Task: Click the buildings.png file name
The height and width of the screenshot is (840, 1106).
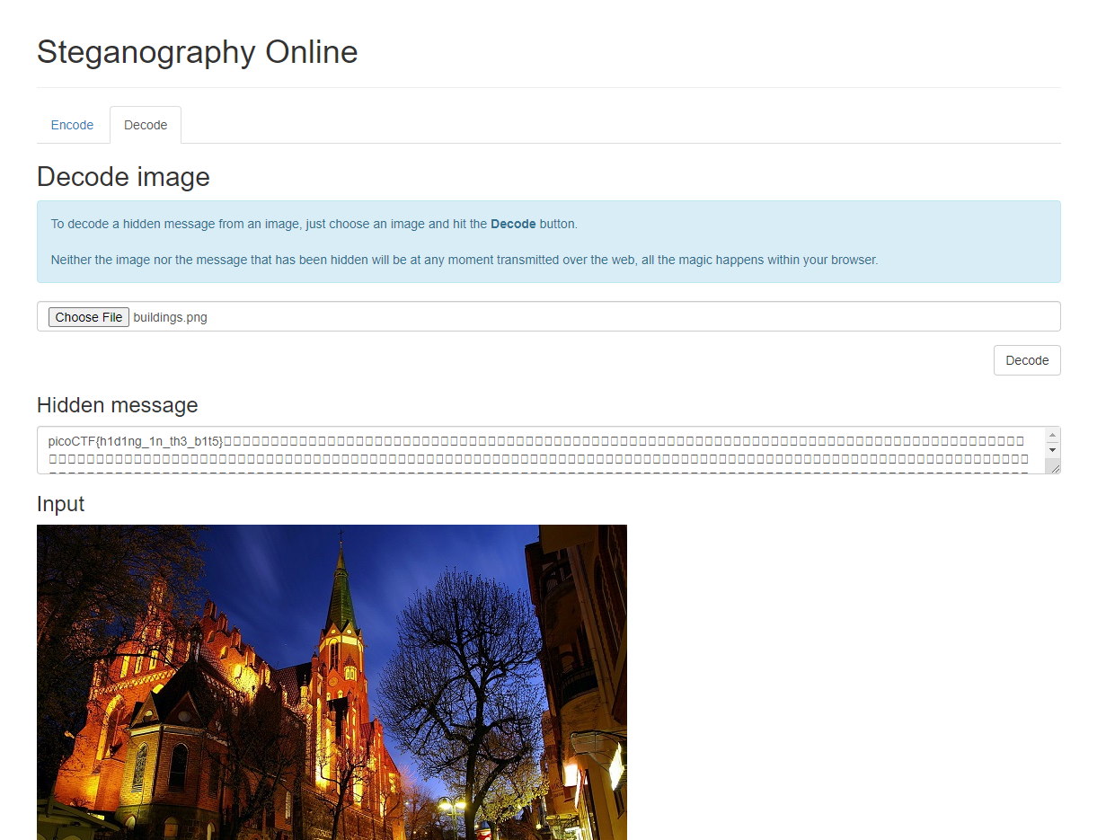Action: [x=170, y=317]
